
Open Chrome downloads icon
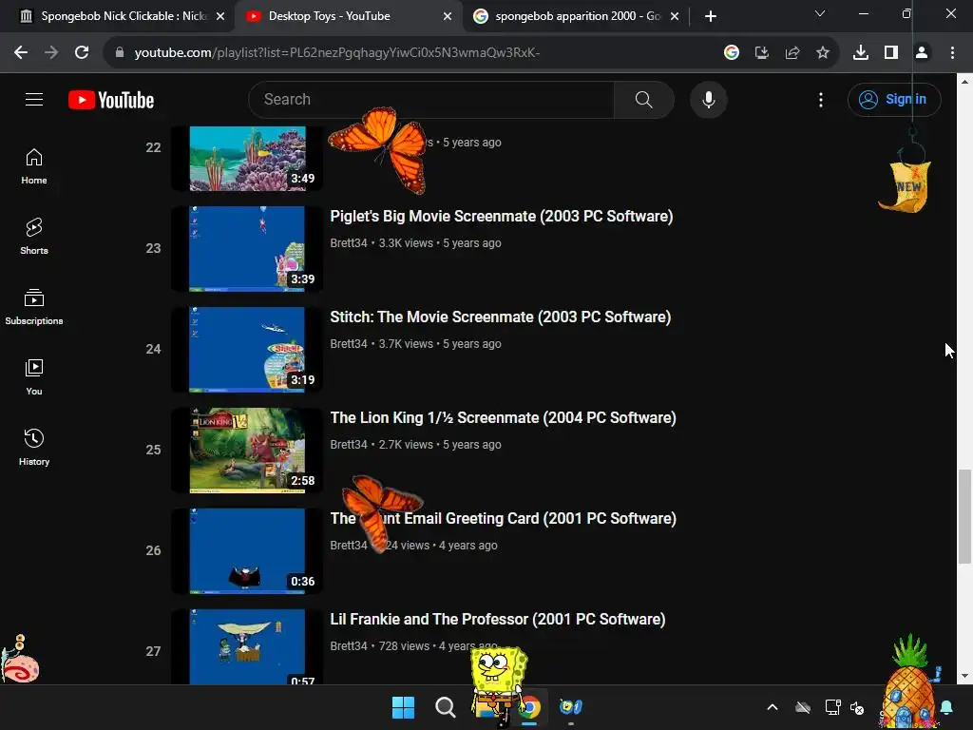(x=861, y=52)
